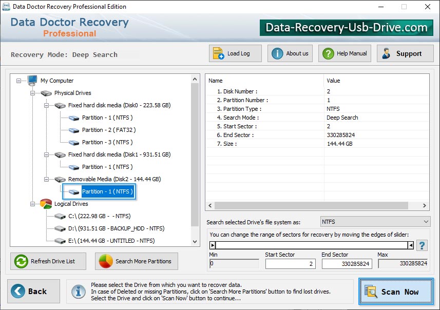Viewport: 440px width, 310px height.
Task: Select D:\ BACKUP_HDD logical drive
Action: tap(116, 228)
